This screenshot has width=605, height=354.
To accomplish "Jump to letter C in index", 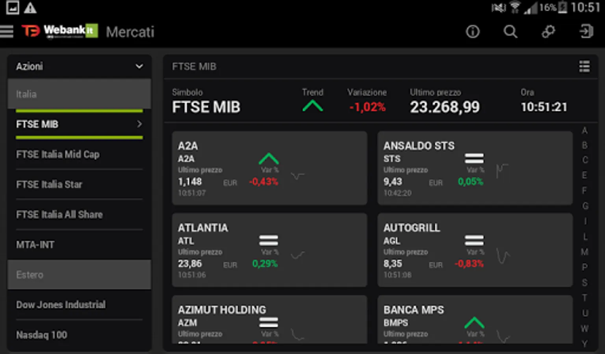I will pos(585,160).
